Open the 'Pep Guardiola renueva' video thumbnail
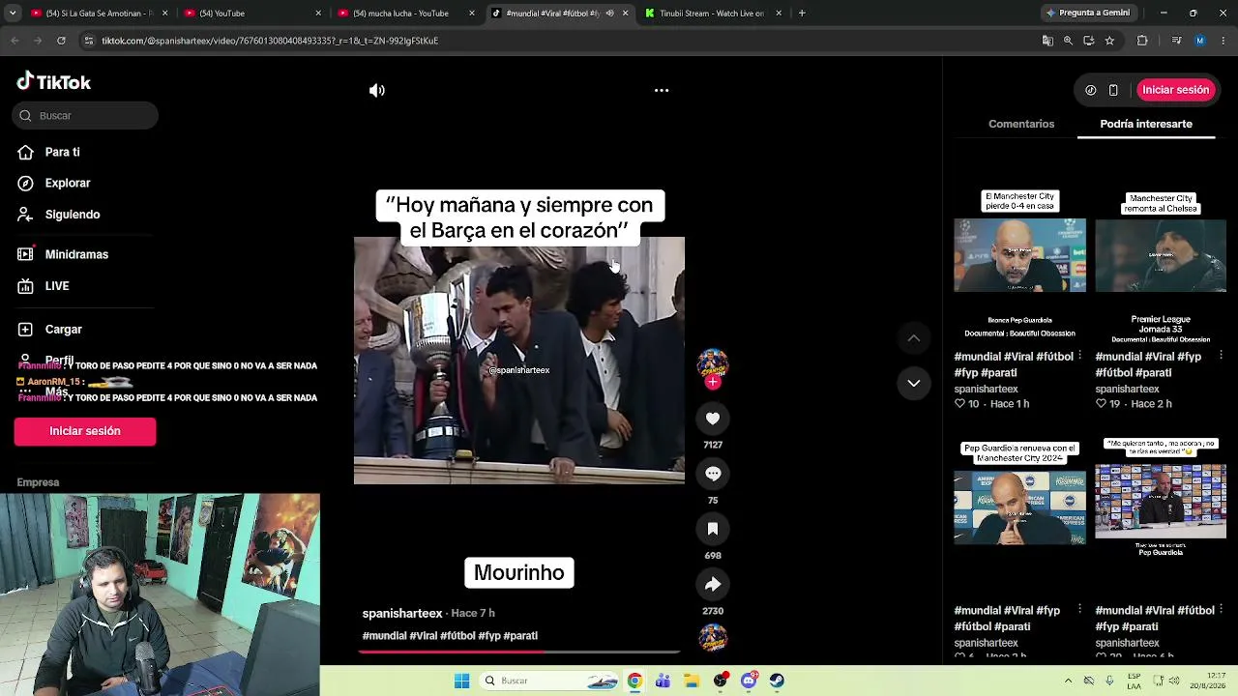The image size is (1238, 696). [1019, 509]
